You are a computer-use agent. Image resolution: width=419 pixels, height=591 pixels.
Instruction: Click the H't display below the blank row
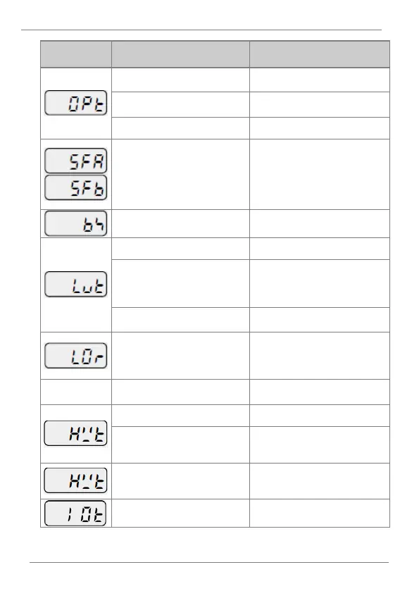(x=76, y=433)
